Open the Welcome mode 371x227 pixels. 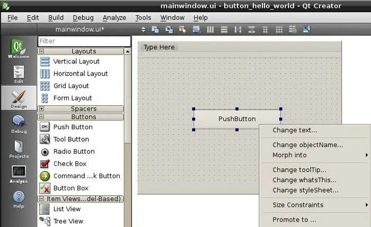19,49
